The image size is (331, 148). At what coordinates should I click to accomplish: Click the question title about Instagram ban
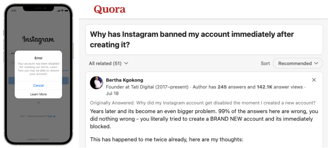tap(192, 39)
